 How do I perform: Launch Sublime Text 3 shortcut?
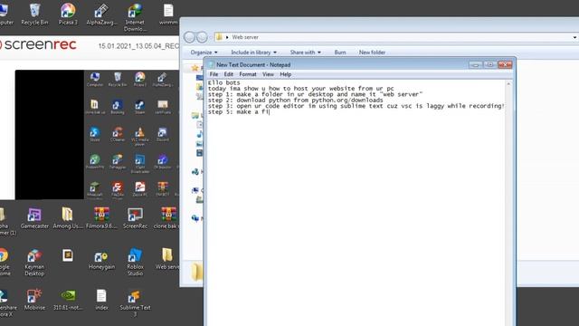(135, 303)
